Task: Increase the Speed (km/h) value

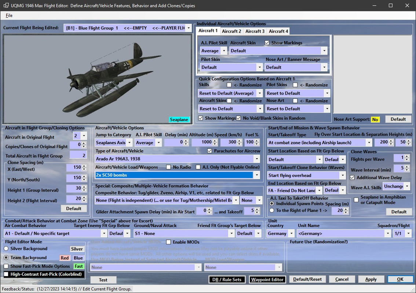Action: click(x=239, y=141)
